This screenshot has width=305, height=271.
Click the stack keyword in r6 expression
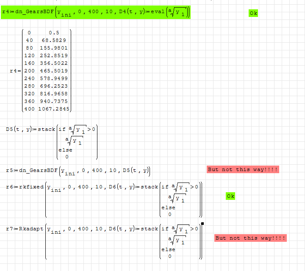[x=149, y=187]
